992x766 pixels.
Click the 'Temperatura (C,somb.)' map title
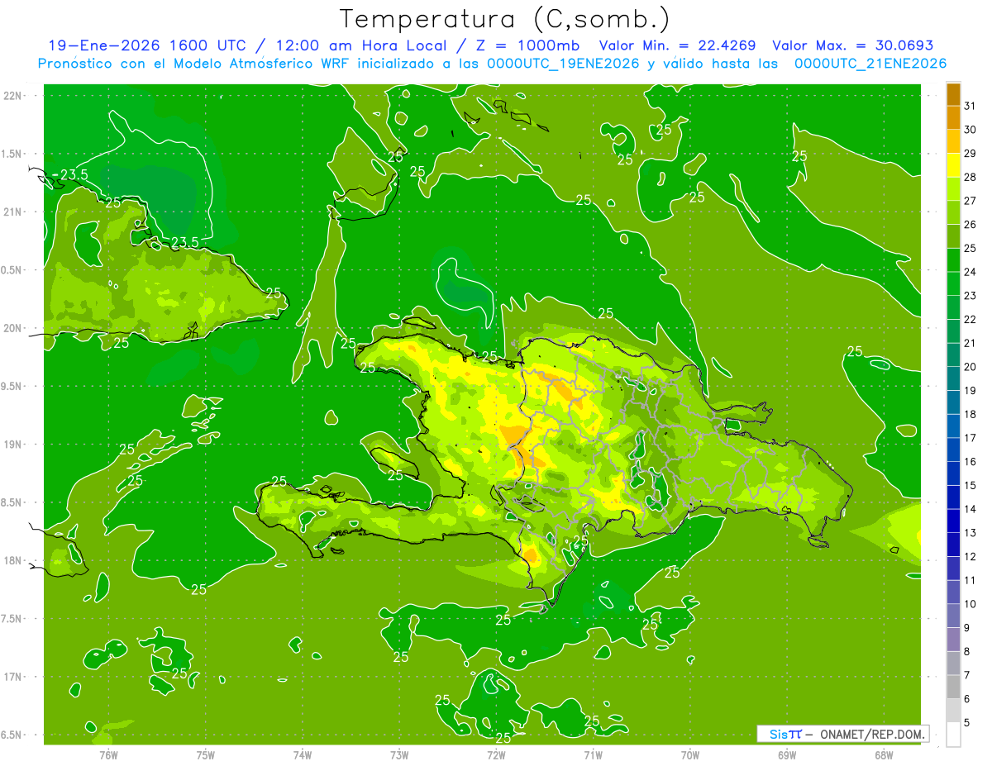pyautogui.click(x=505, y=18)
